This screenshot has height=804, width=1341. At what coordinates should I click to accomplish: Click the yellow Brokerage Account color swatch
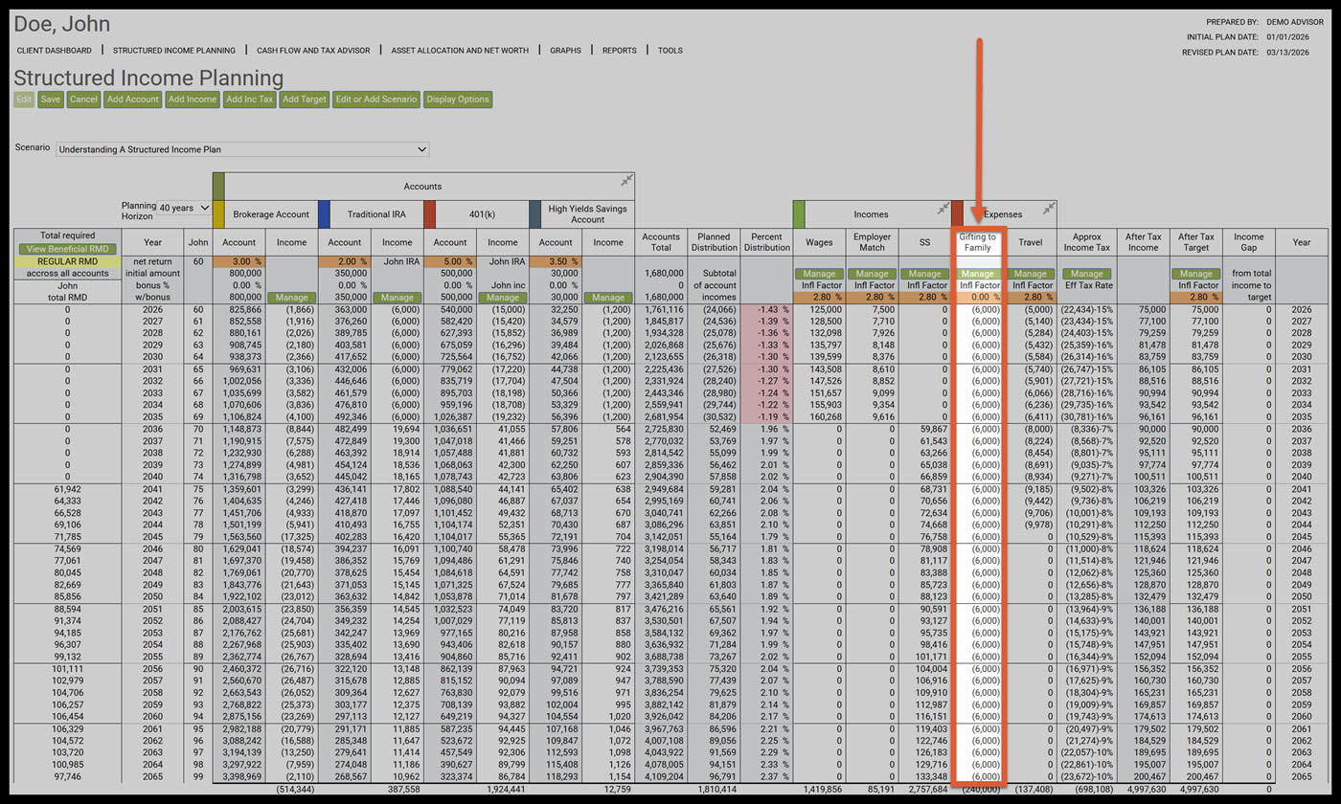(217, 214)
